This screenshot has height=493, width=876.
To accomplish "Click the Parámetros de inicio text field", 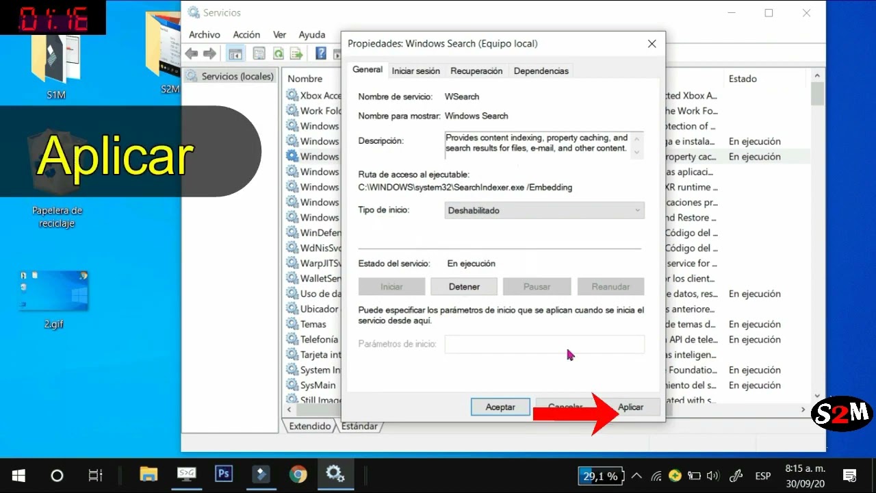I will click(x=545, y=344).
